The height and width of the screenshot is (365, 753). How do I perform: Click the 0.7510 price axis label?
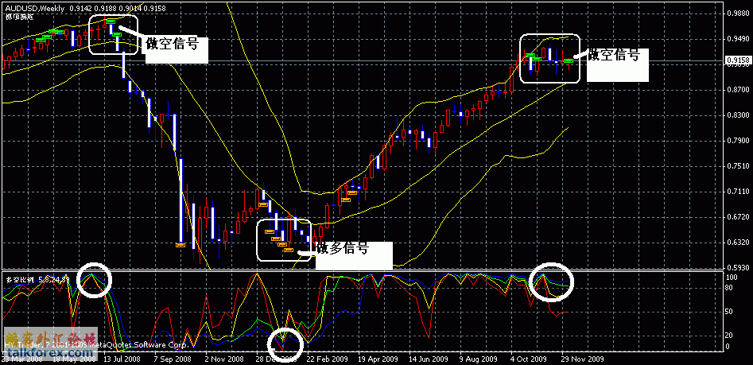coord(739,166)
